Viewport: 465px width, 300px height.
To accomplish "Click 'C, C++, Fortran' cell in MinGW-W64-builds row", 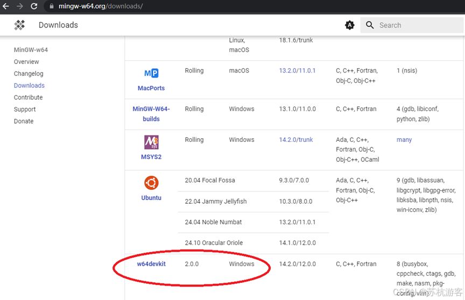I will pos(356,109).
